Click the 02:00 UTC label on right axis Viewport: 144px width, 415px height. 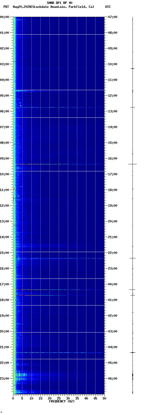[112, 316]
